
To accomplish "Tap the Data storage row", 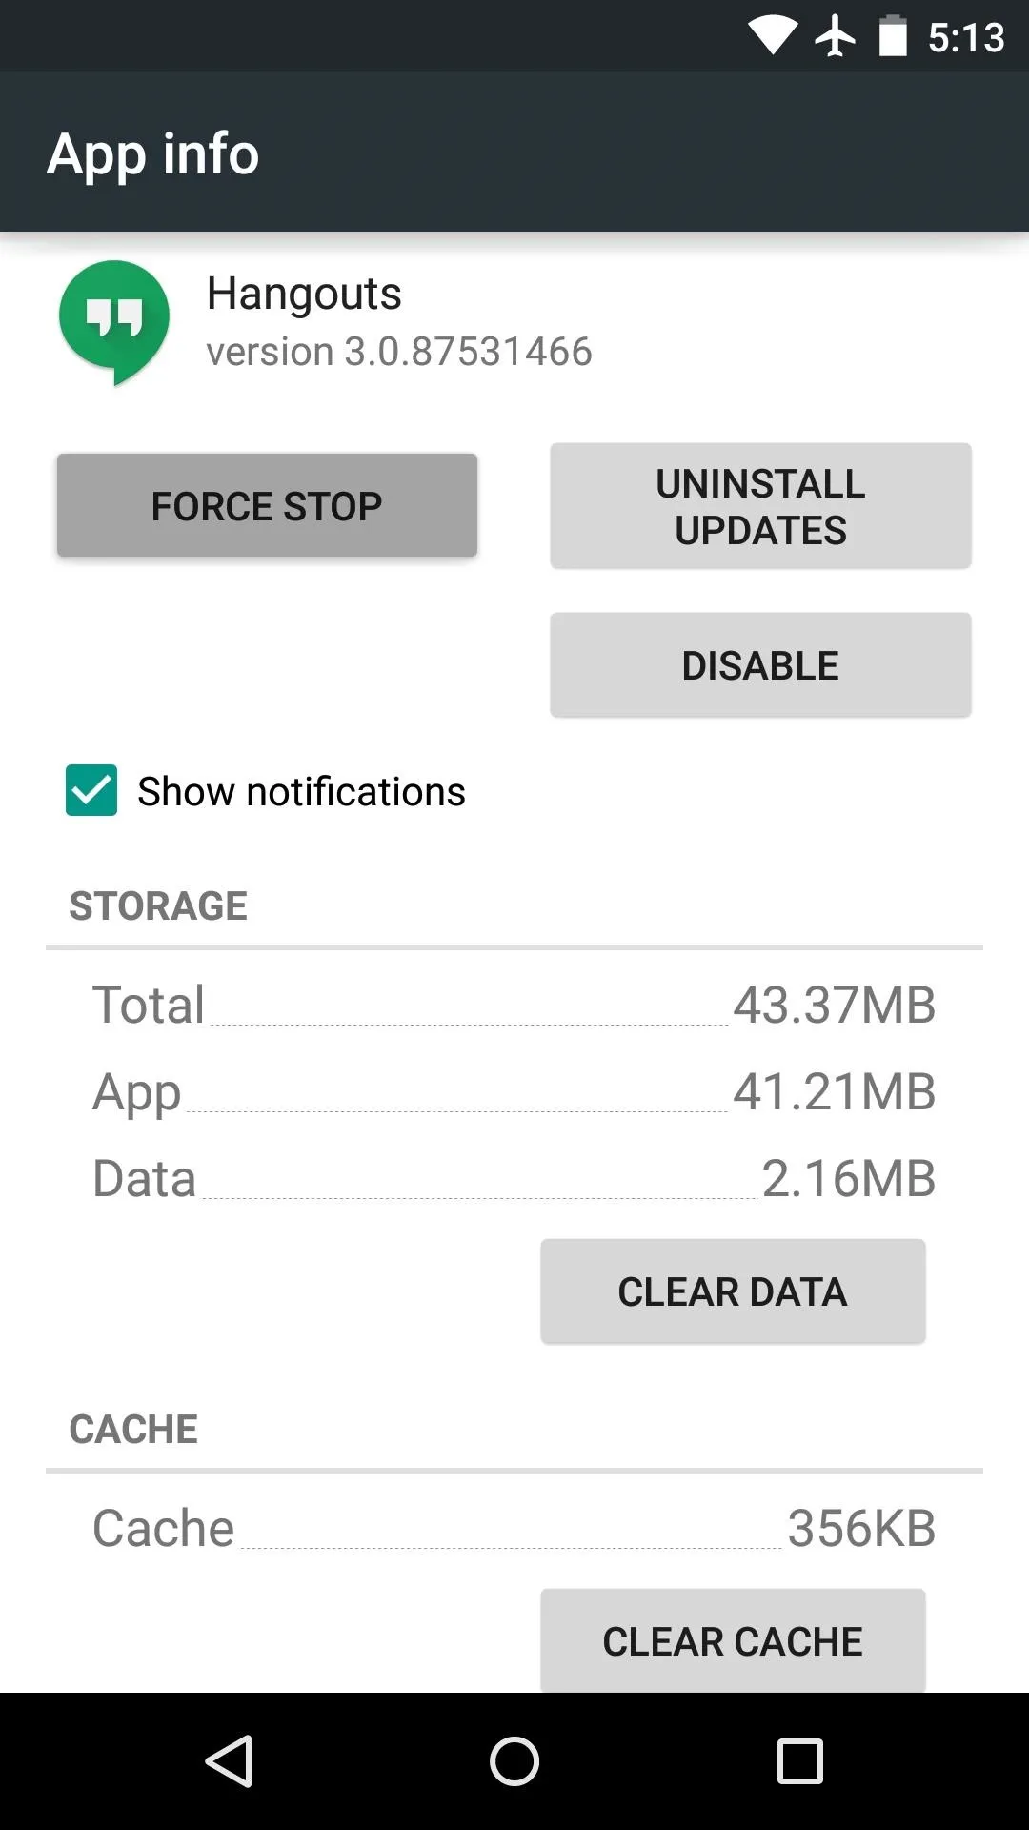I will click(x=514, y=1178).
